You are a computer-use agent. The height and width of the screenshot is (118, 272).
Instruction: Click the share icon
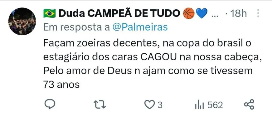(x=249, y=104)
